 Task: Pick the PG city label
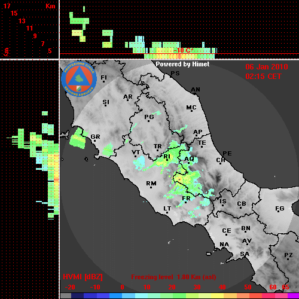pyautogui.click(x=149, y=117)
